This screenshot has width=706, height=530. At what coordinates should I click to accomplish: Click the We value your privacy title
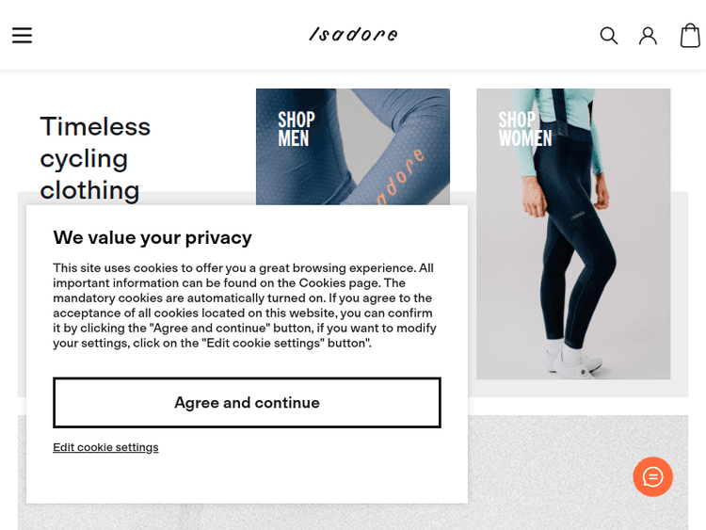tap(152, 237)
